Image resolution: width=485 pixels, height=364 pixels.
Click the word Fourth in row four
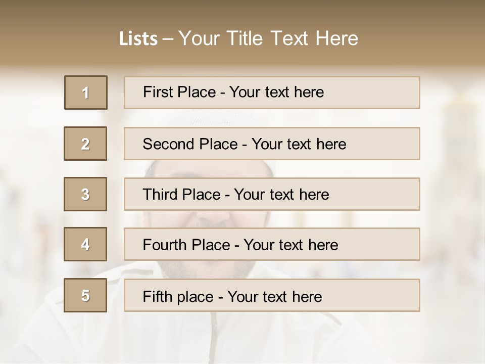pyautogui.click(x=165, y=245)
